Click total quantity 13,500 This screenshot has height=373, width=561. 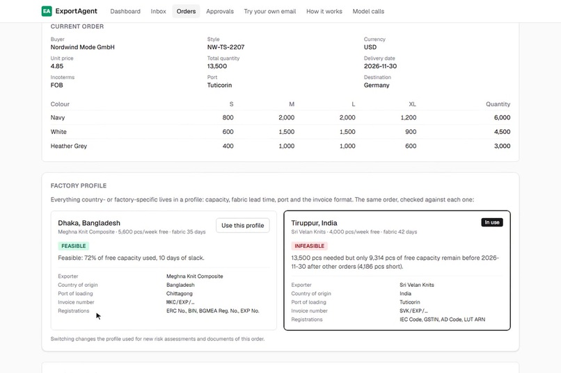(217, 66)
